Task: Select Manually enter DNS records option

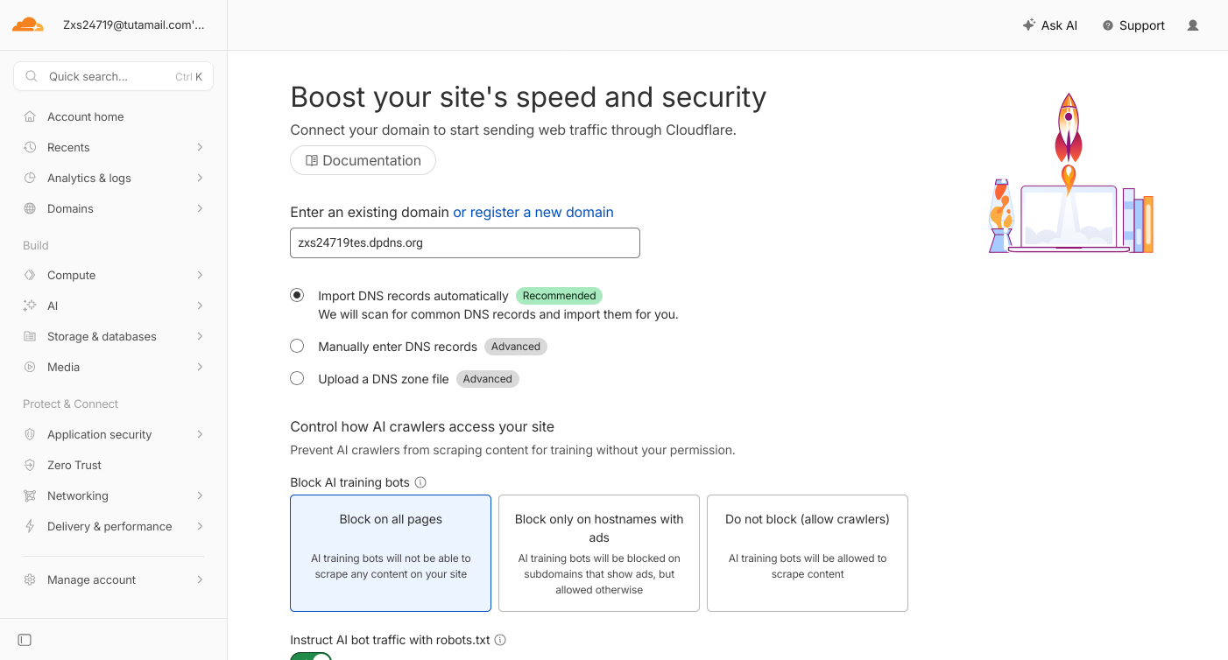Action: tap(297, 347)
